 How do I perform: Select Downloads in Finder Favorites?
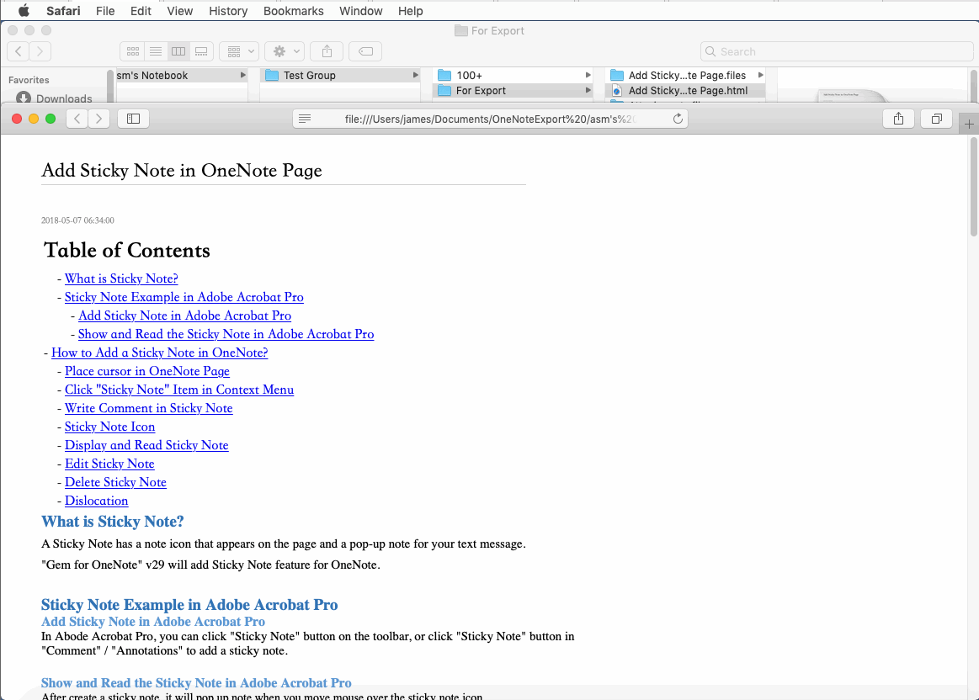pyautogui.click(x=55, y=98)
